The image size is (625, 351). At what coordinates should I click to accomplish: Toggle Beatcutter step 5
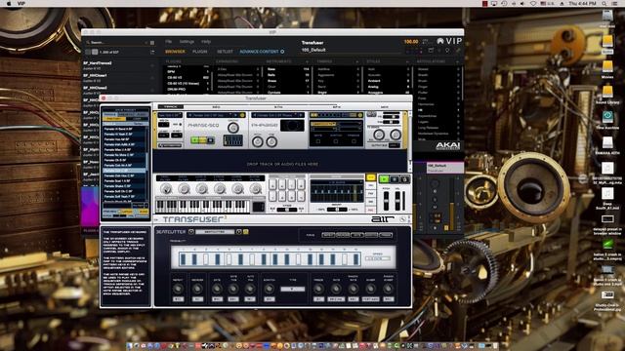pyautogui.click(x=229, y=259)
